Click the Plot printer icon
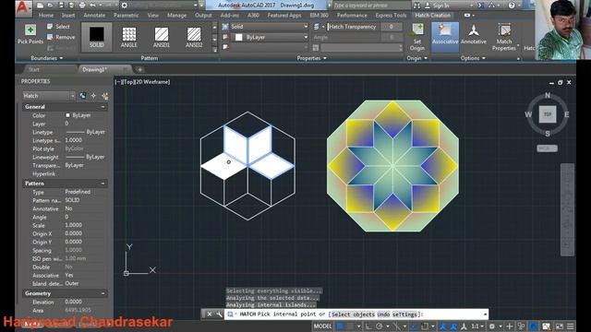Screen dimensions: 591x332 point(82,6)
